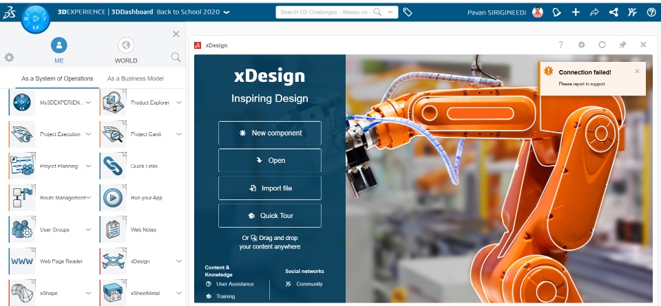Expand dashboard name Back to School 2020 dropdown
Screen dimensions: 661x306
(x=227, y=12)
